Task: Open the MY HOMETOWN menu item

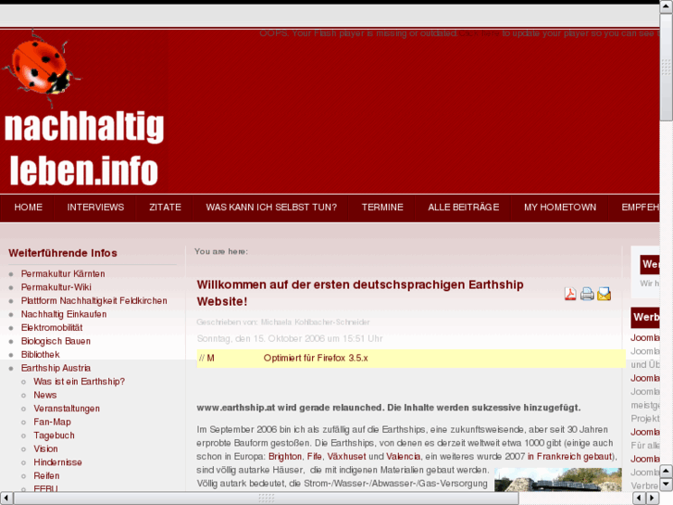Action: [560, 208]
